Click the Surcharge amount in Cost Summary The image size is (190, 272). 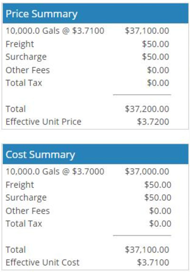(158, 198)
